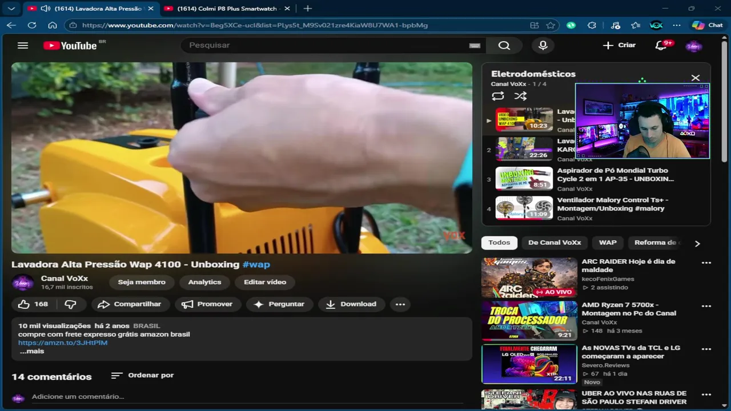Open more actions menu beside Download
This screenshot has height=411, width=731.
400,304
